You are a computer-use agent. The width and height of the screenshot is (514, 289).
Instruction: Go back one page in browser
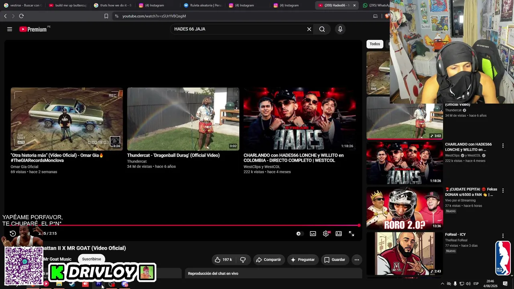[x=5, y=16]
